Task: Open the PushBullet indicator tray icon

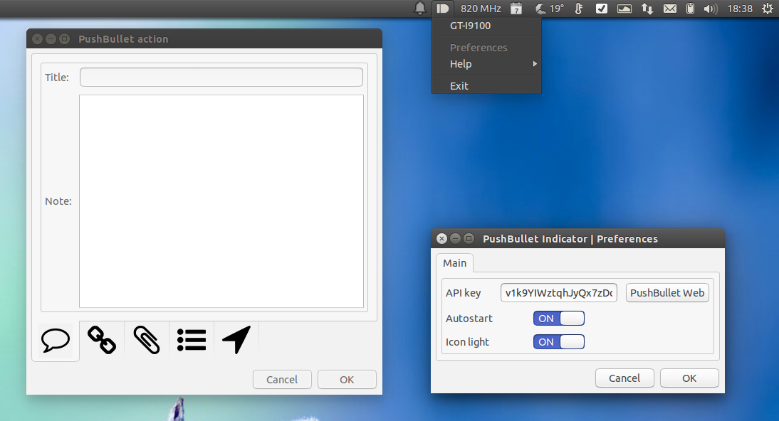Action: (x=443, y=9)
